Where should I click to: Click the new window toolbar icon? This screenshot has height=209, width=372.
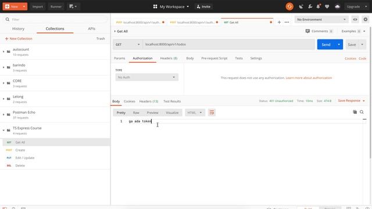[73, 6]
